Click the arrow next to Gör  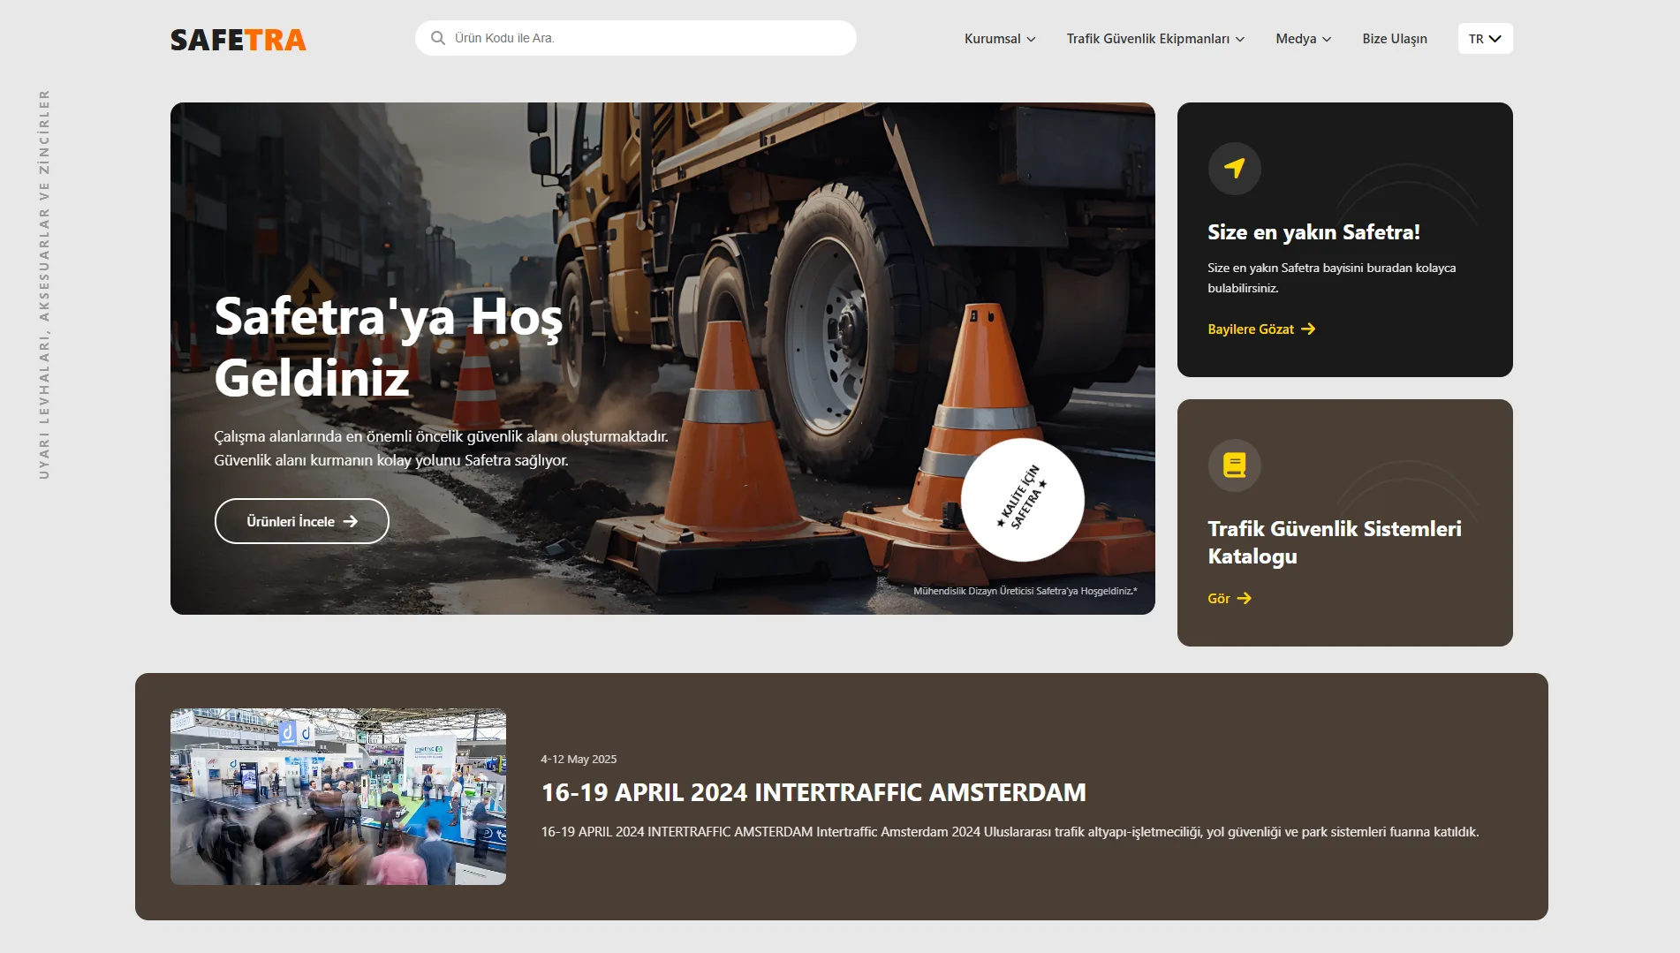(1244, 598)
